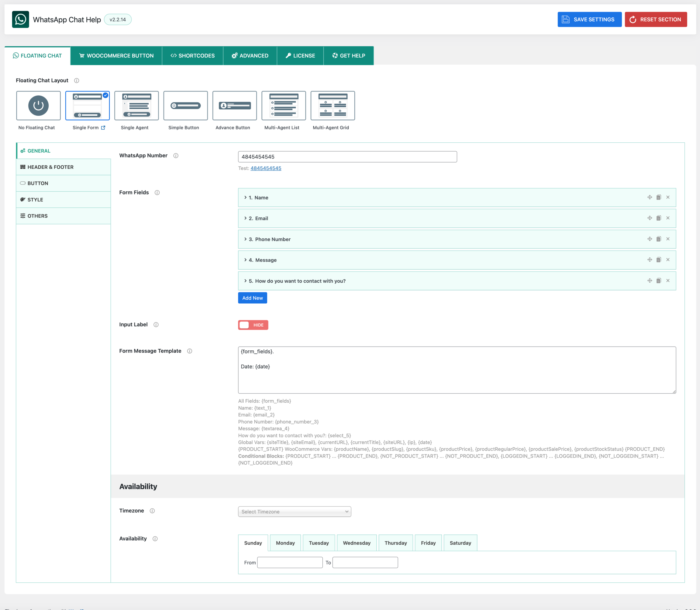Click info icon beside Form Fields
The height and width of the screenshot is (610, 700).
point(157,193)
